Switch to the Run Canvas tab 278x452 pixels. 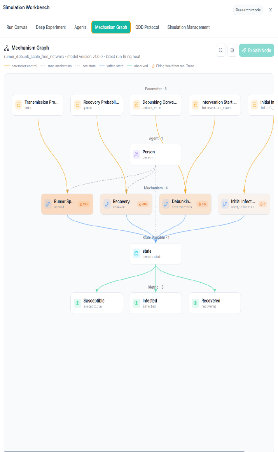pyautogui.click(x=17, y=28)
